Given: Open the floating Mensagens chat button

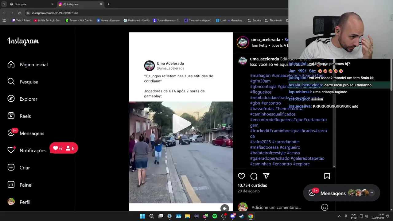Looking at the screenshot, I should click(341, 193).
